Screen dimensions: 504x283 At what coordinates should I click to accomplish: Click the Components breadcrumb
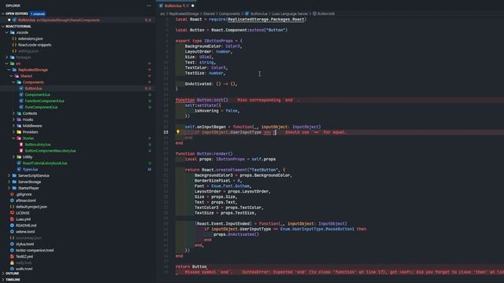(x=229, y=14)
